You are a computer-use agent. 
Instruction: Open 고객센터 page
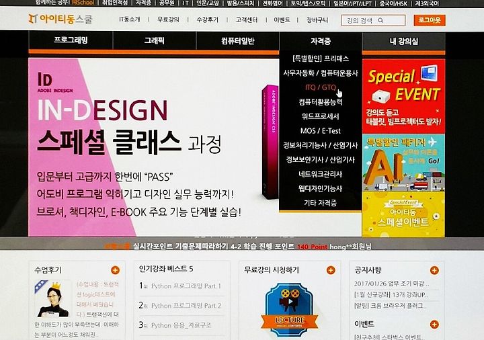(247, 19)
